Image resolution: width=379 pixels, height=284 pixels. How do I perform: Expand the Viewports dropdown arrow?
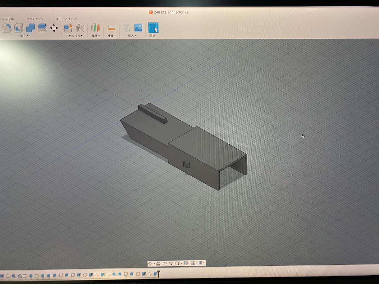click(x=204, y=263)
